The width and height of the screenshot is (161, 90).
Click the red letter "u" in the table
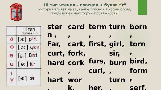(x=12, y=64)
